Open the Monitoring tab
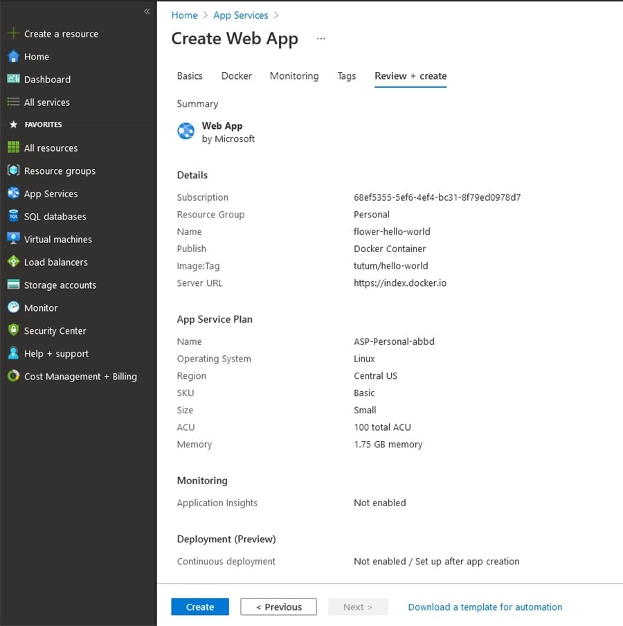 (294, 76)
